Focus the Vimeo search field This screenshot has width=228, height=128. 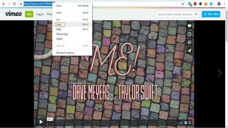pyautogui.click(x=175, y=14)
